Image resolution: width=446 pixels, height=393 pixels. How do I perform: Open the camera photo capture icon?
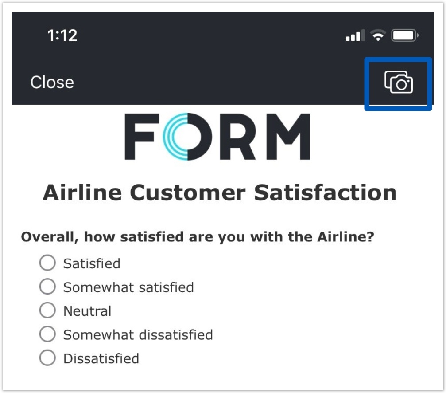(399, 83)
